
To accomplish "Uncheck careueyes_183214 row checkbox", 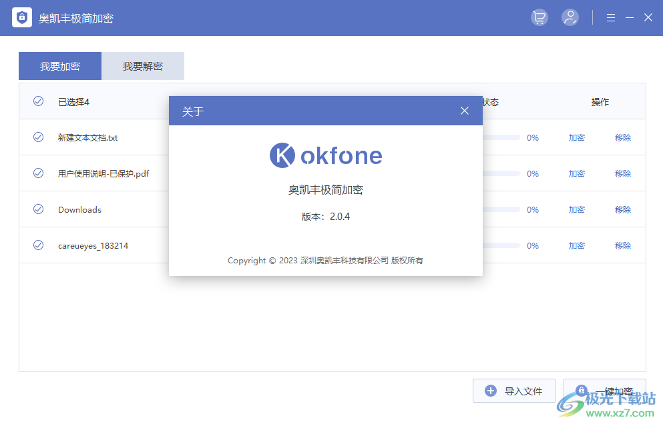I will 39,245.
